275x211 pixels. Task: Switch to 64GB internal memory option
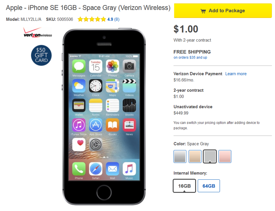point(209,186)
